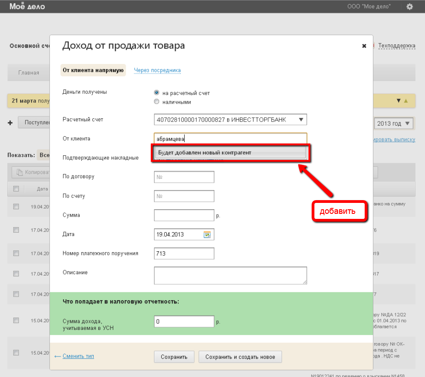Click the Сумма amount field
This screenshot has height=377, width=425.
(x=184, y=215)
